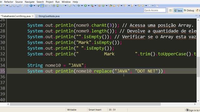This screenshot has height=112, width=200.
Task: Open the New Java Class dropdown arrow
Action: point(107,6)
